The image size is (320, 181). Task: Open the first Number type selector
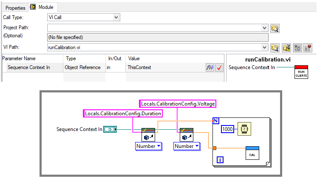pos(148,146)
